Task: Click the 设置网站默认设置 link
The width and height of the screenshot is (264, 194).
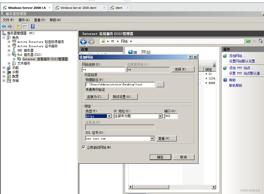Action: point(244,61)
